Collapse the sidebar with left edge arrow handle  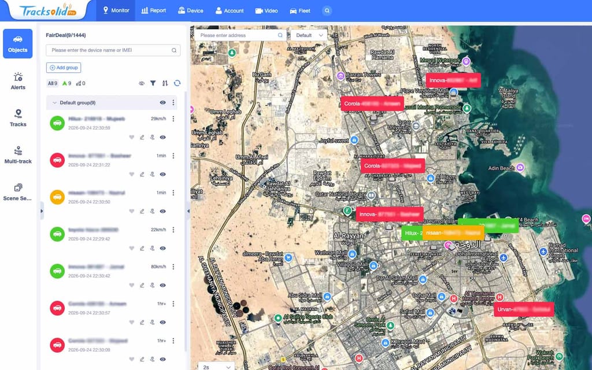tap(42, 211)
